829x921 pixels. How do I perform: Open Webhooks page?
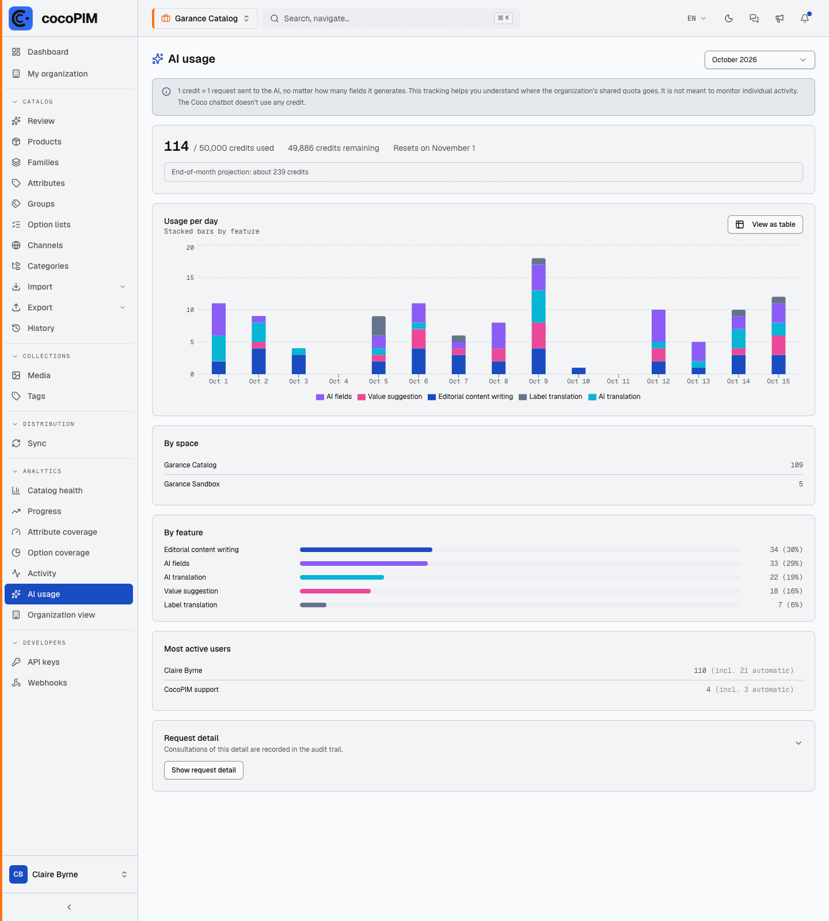click(x=69, y=683)
